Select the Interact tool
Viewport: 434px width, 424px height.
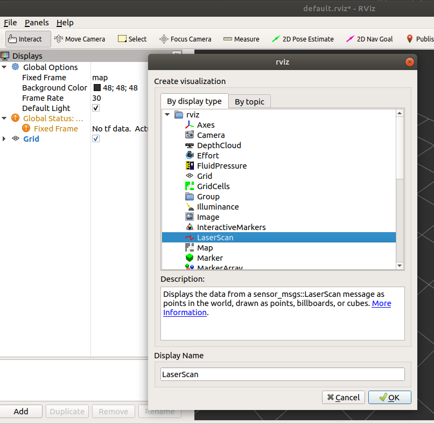28,39
